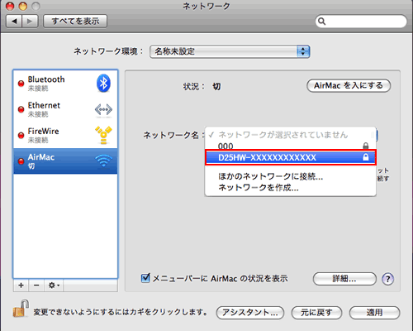Click the すべてを表示 toolbar button

(x=75, y=22)
